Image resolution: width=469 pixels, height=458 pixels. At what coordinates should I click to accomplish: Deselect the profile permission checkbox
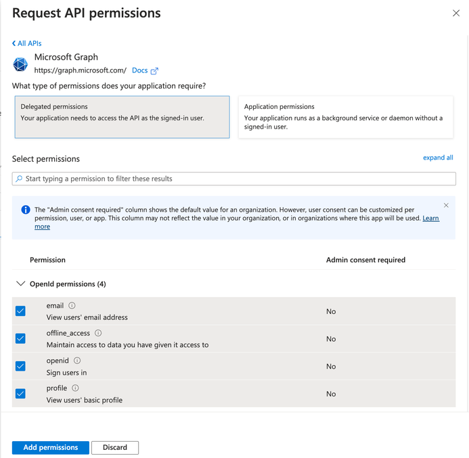tap(20, 394)
